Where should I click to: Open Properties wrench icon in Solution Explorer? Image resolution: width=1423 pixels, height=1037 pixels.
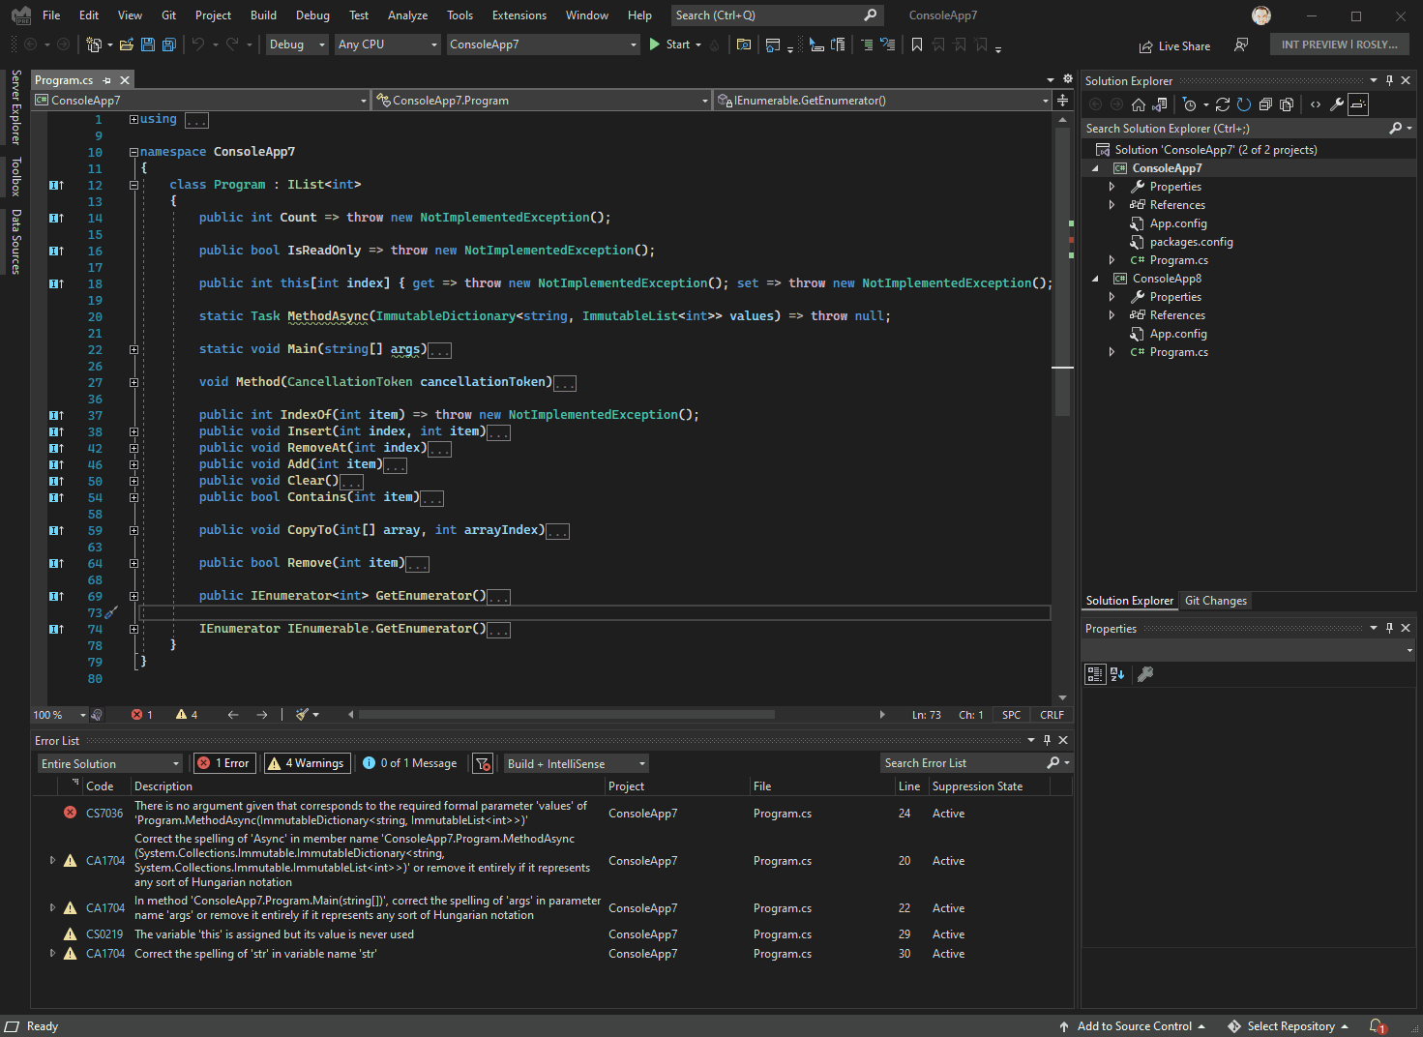pos(1337,104)
